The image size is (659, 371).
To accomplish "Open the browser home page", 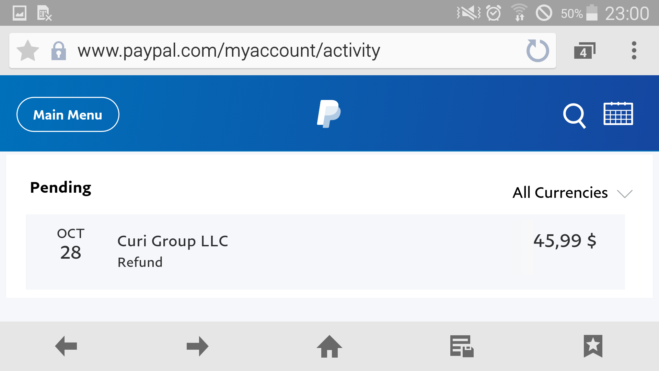I will (x=329, y=346).
